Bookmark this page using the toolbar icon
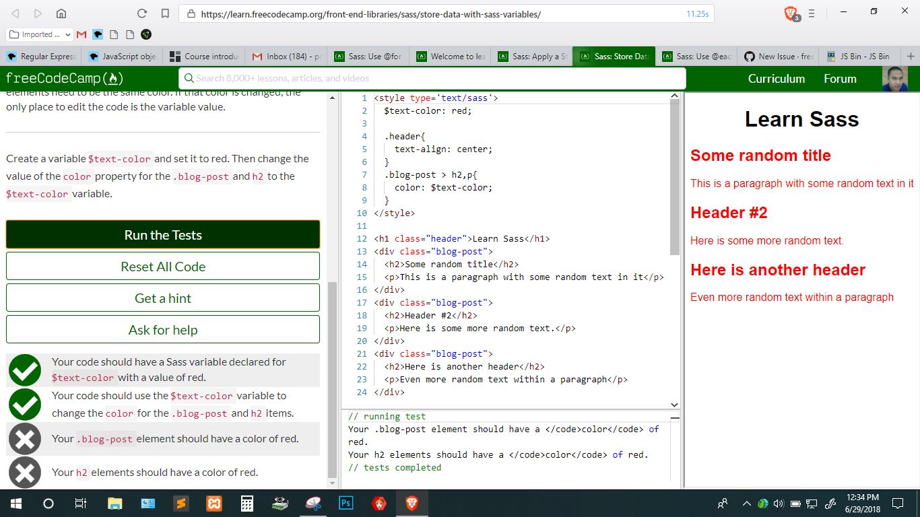Image resolution: width=920 pixels, height=517 pixels. coord(164,13)
